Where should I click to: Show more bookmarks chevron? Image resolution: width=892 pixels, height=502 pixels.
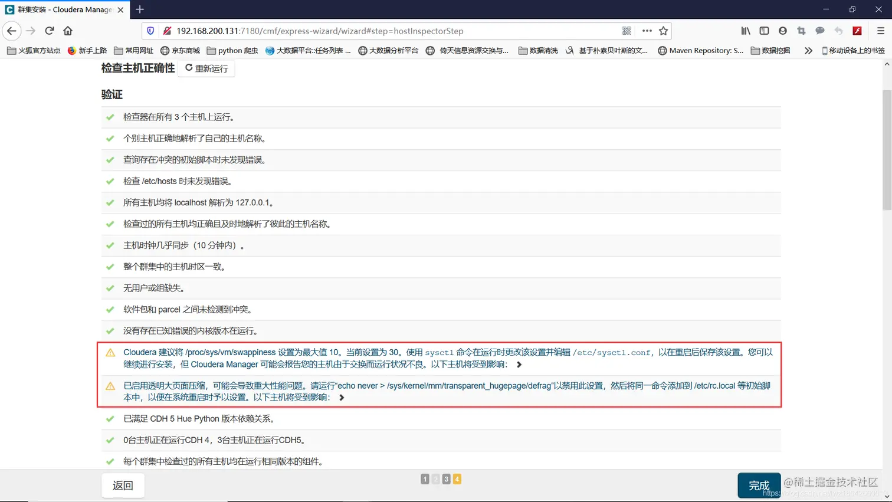[808, 51]
